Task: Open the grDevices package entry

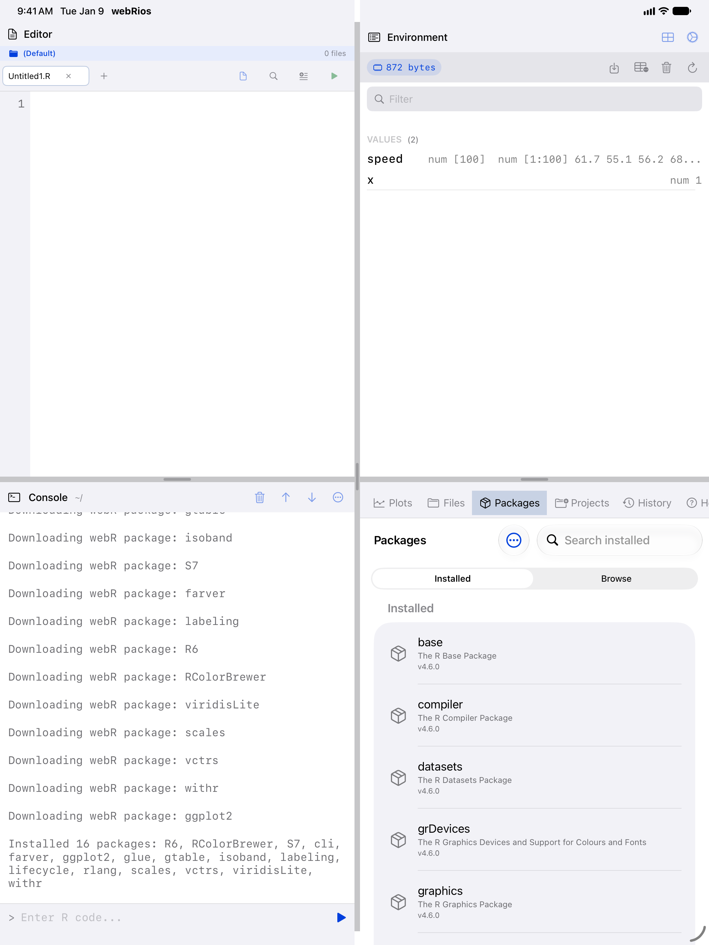Action: click(x=534, y=840)
